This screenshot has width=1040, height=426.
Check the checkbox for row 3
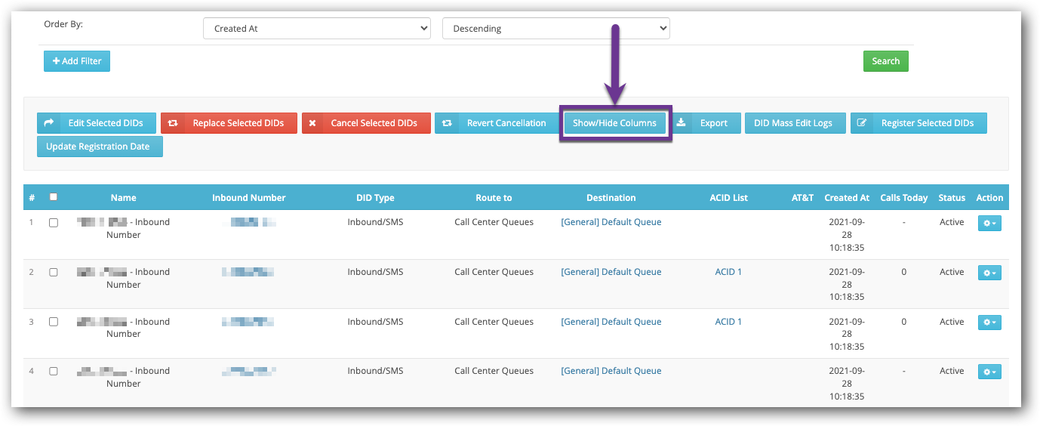[53, 322]
